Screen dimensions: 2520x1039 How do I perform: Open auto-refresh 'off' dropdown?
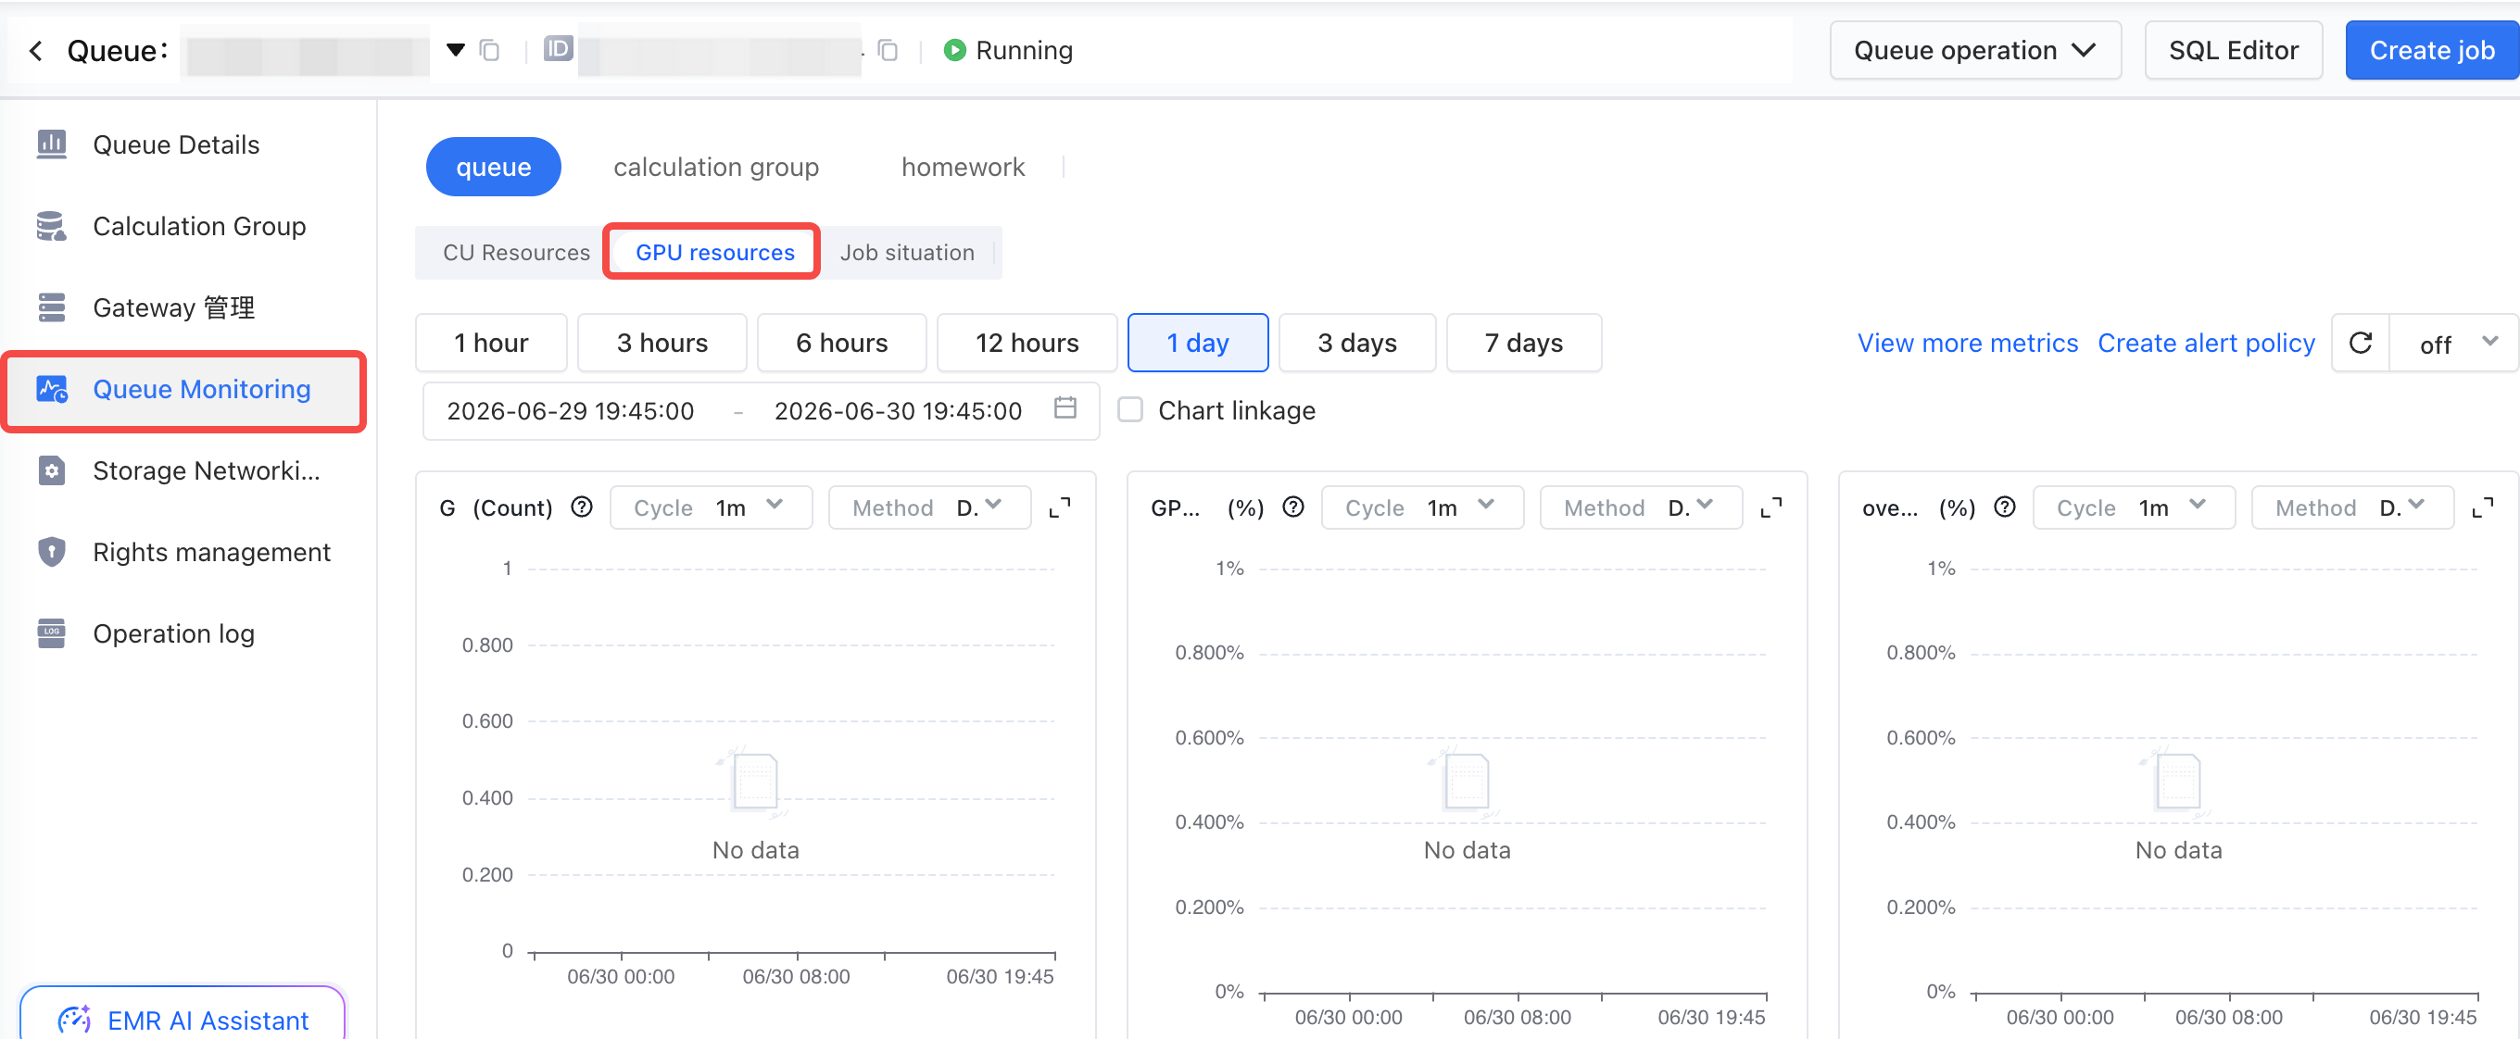click(x=2452, y=343)
